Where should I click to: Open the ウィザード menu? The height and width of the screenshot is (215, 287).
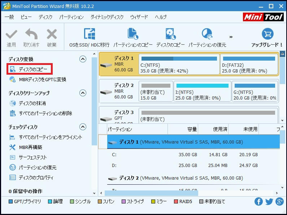pos(139,17)
